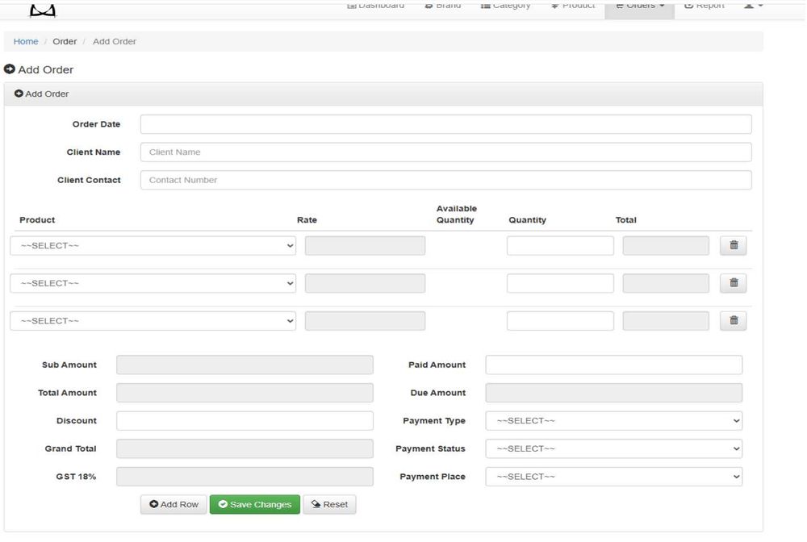Select the Client Contact number field
807x542 pixels.
[445, 180]
